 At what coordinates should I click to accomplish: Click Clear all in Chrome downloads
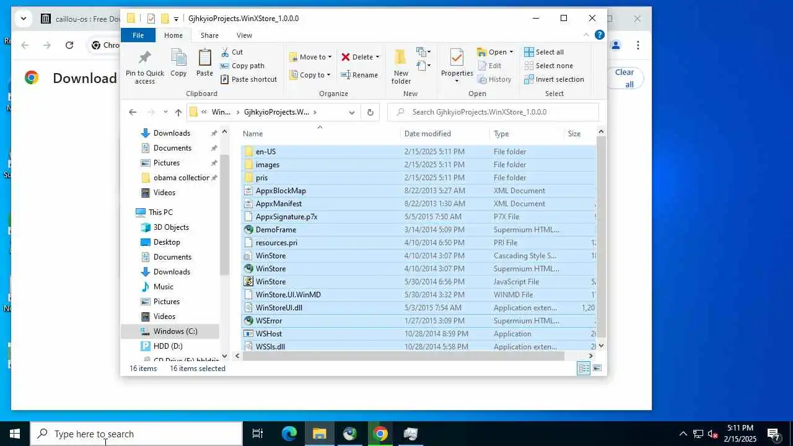[x=624, y=78]
